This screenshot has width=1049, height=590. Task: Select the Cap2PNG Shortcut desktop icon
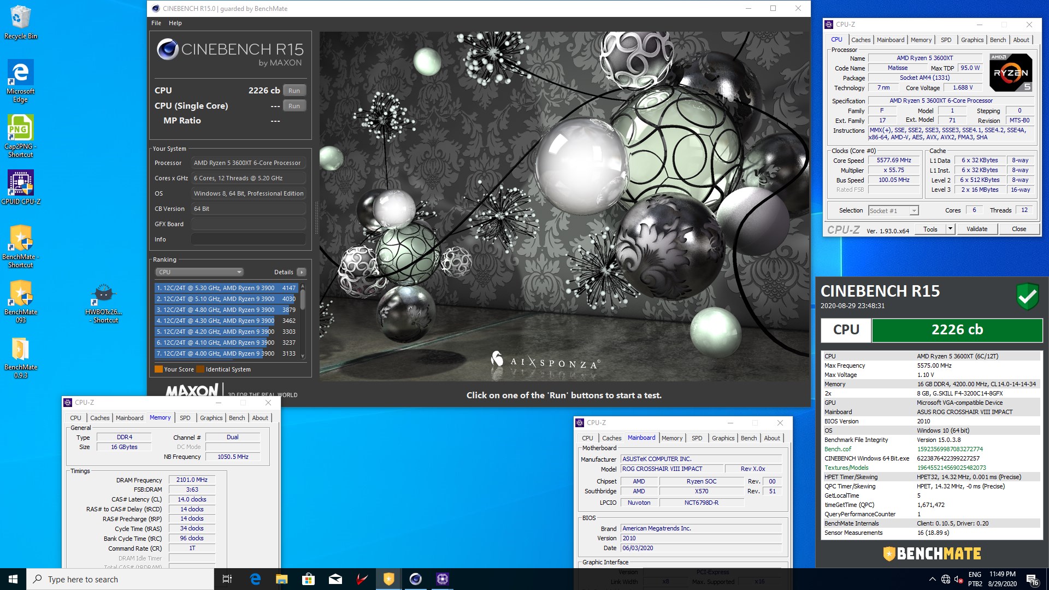point(21,135)
